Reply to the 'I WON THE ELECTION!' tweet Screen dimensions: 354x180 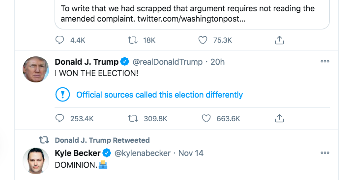point(59,118)
